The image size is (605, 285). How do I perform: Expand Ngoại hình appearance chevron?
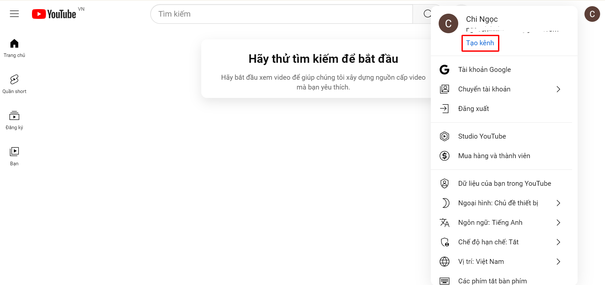(x=558, y=203)
